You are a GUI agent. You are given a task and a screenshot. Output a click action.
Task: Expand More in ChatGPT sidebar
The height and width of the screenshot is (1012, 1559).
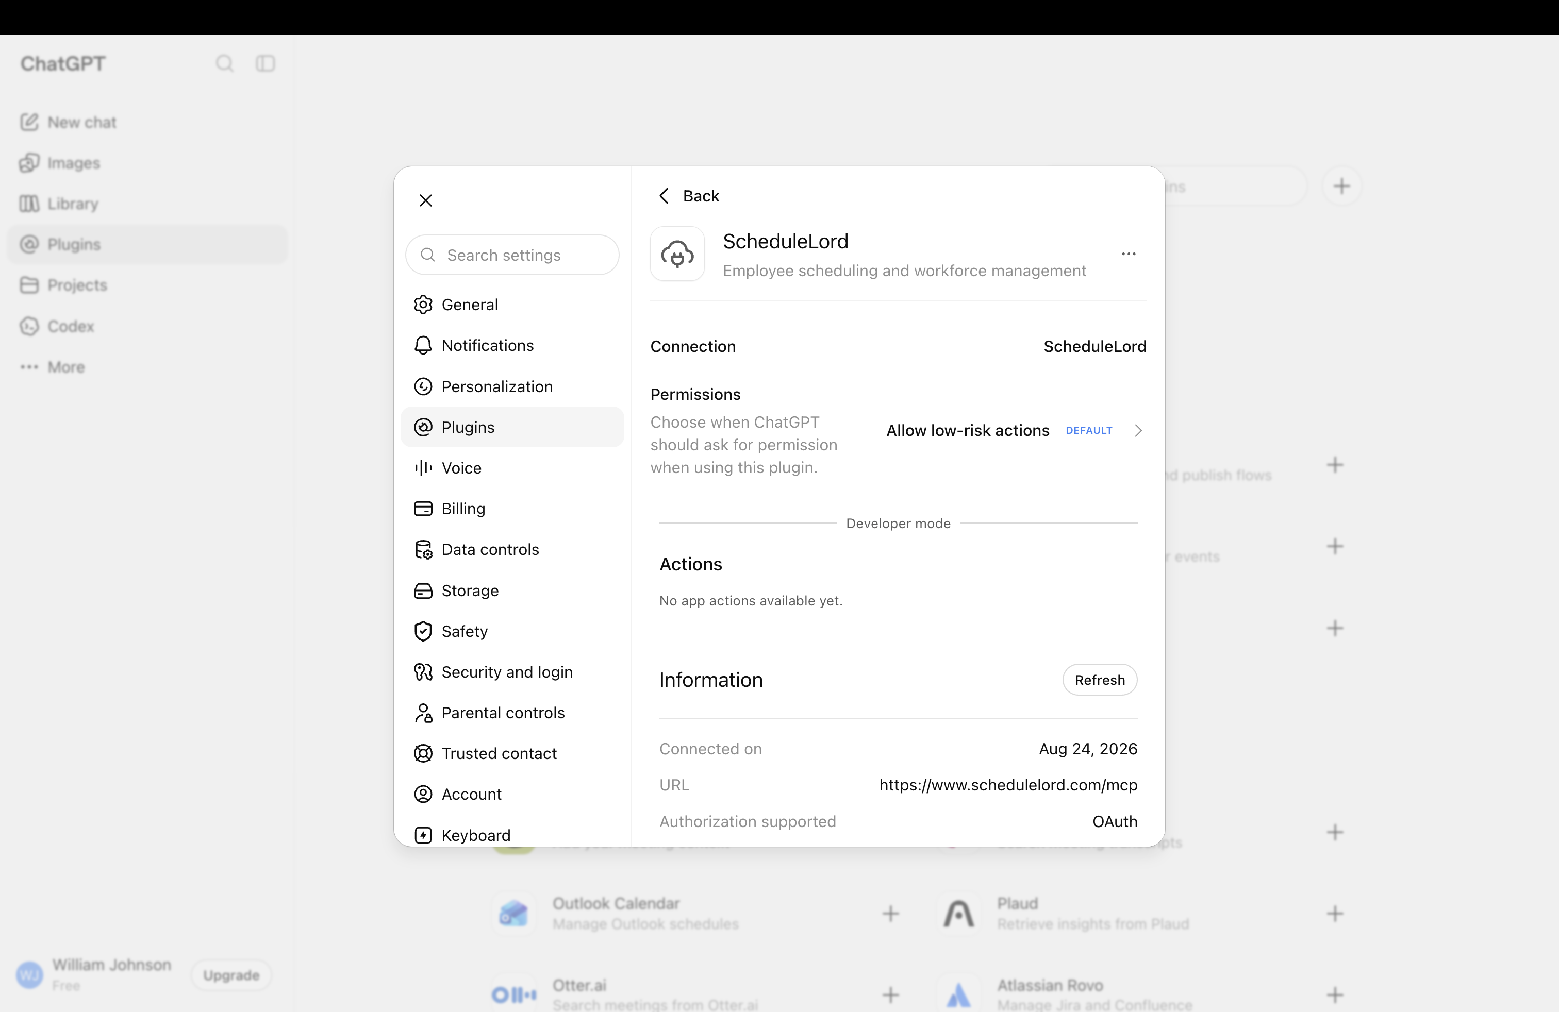pos(147,366)
